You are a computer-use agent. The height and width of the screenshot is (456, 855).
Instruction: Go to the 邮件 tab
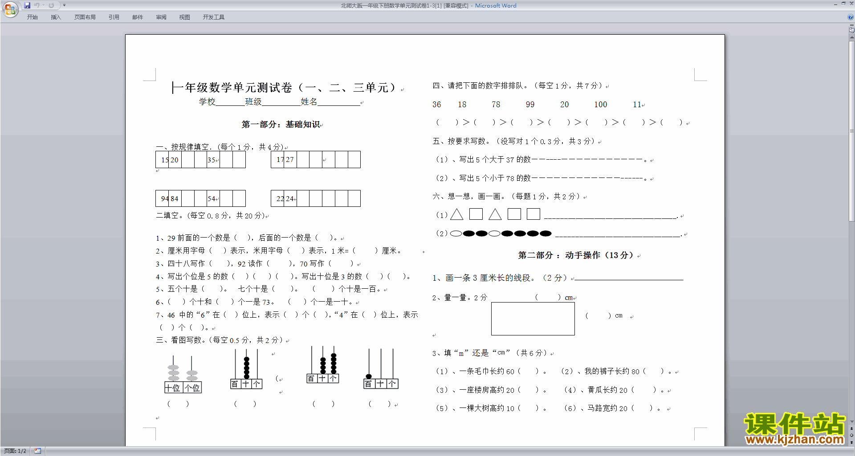tap(138, 17)
